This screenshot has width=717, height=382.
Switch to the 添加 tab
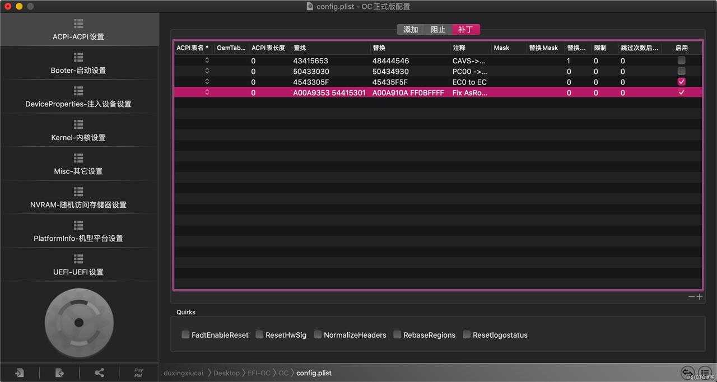[411, 30]
